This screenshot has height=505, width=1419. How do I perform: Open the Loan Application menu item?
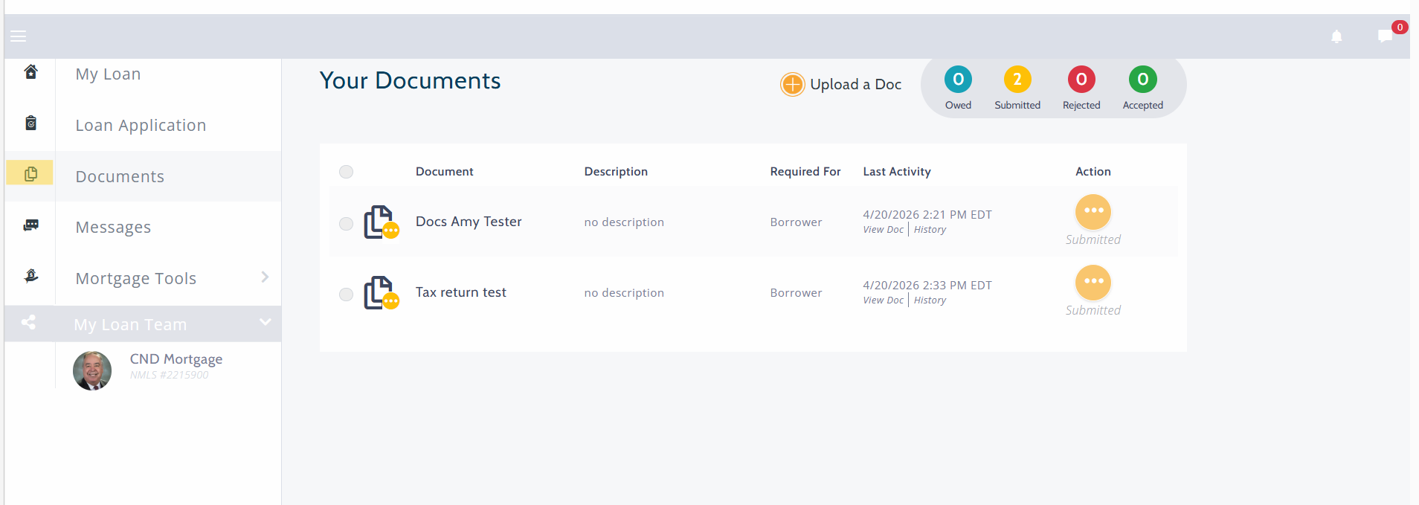pos(141,126)
